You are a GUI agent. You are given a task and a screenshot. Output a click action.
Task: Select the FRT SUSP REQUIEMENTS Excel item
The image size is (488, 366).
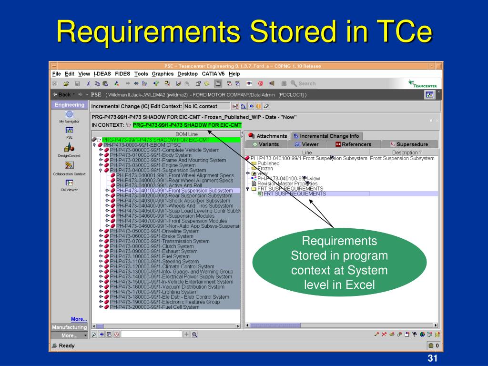pyautogui.click(x=295, y=193)
